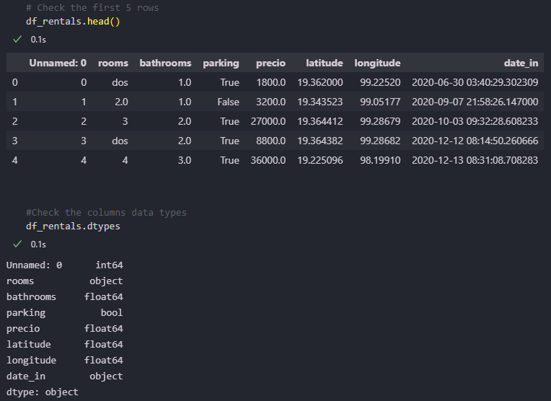Screen dimensions: 551x401
Task: Click the green checkmark under df_rentals.head()
Action: click(x=17, y=40)
